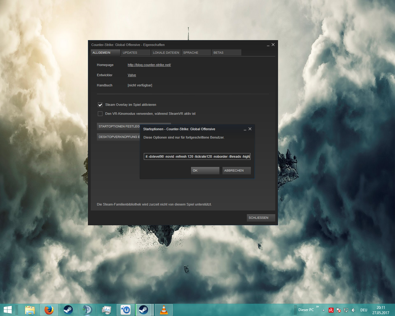Enable the VR-Kinomodus checkbox
The width and height of the screenshot is (395, 316).
[100, 114]
